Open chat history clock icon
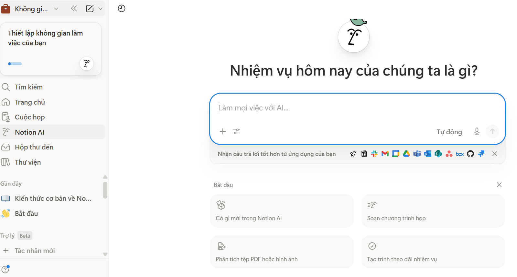The image size is (517, 277). 122,8
